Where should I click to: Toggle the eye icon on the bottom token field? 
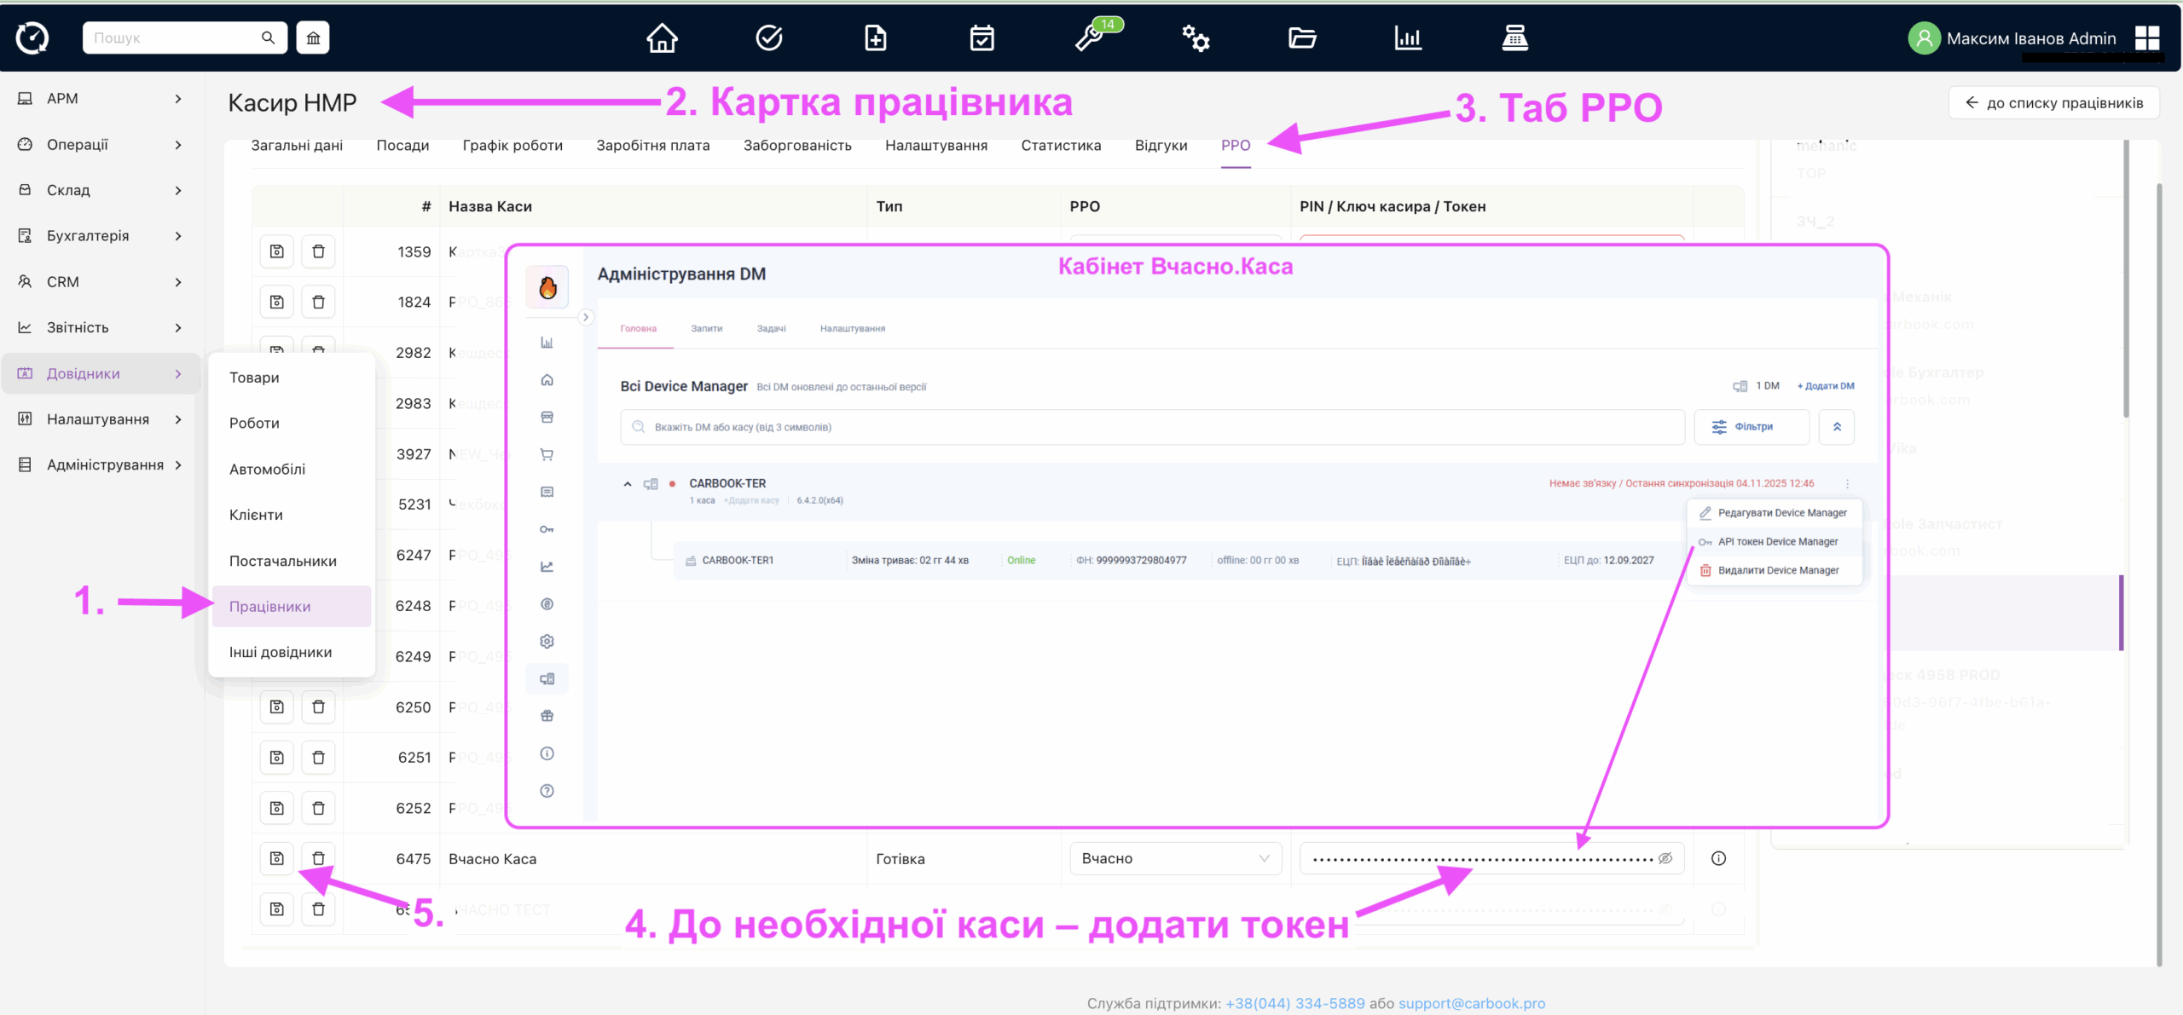1665,909
